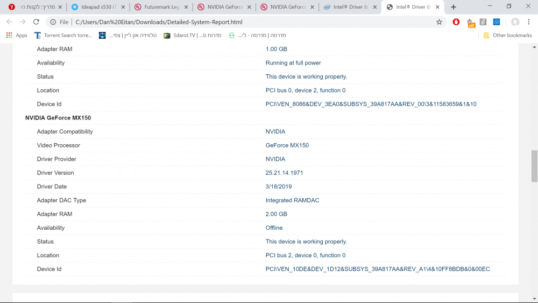Restore down the Chrome window
This screenshot has width=538, height=303.
coord(509,6)
